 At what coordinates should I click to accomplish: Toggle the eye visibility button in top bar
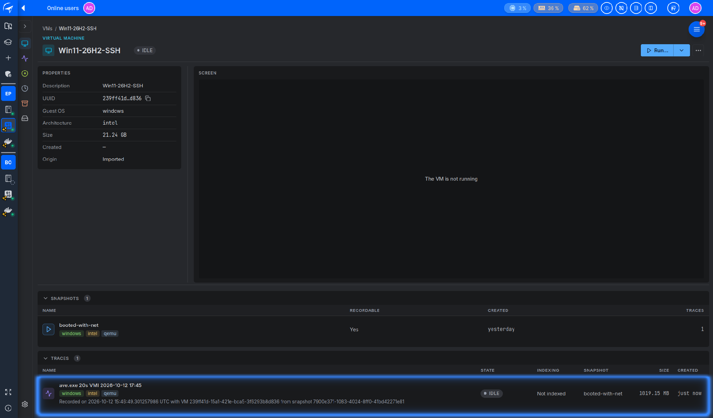607,8
